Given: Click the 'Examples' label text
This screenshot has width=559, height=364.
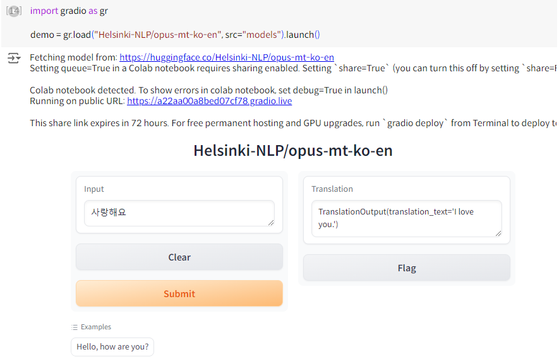Looking at the screenshot, I should [96, 327].
